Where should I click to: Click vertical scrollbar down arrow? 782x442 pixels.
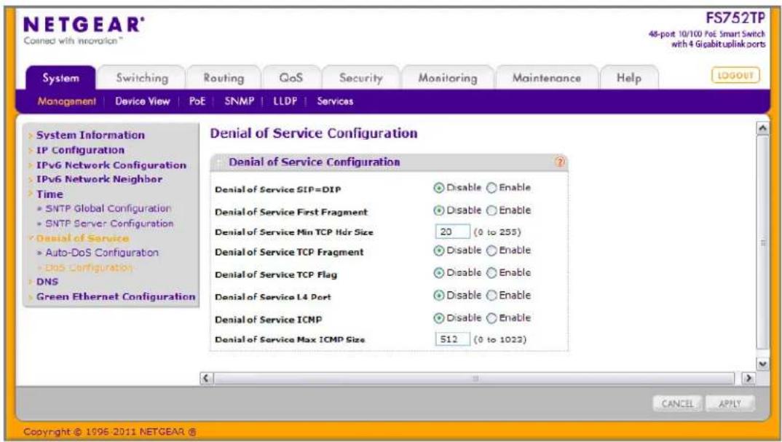coord(762,364)
